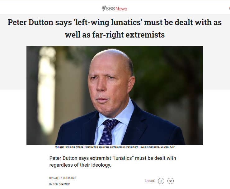
Task: Click the SBS striped logo mark
Action: point(104,8)
